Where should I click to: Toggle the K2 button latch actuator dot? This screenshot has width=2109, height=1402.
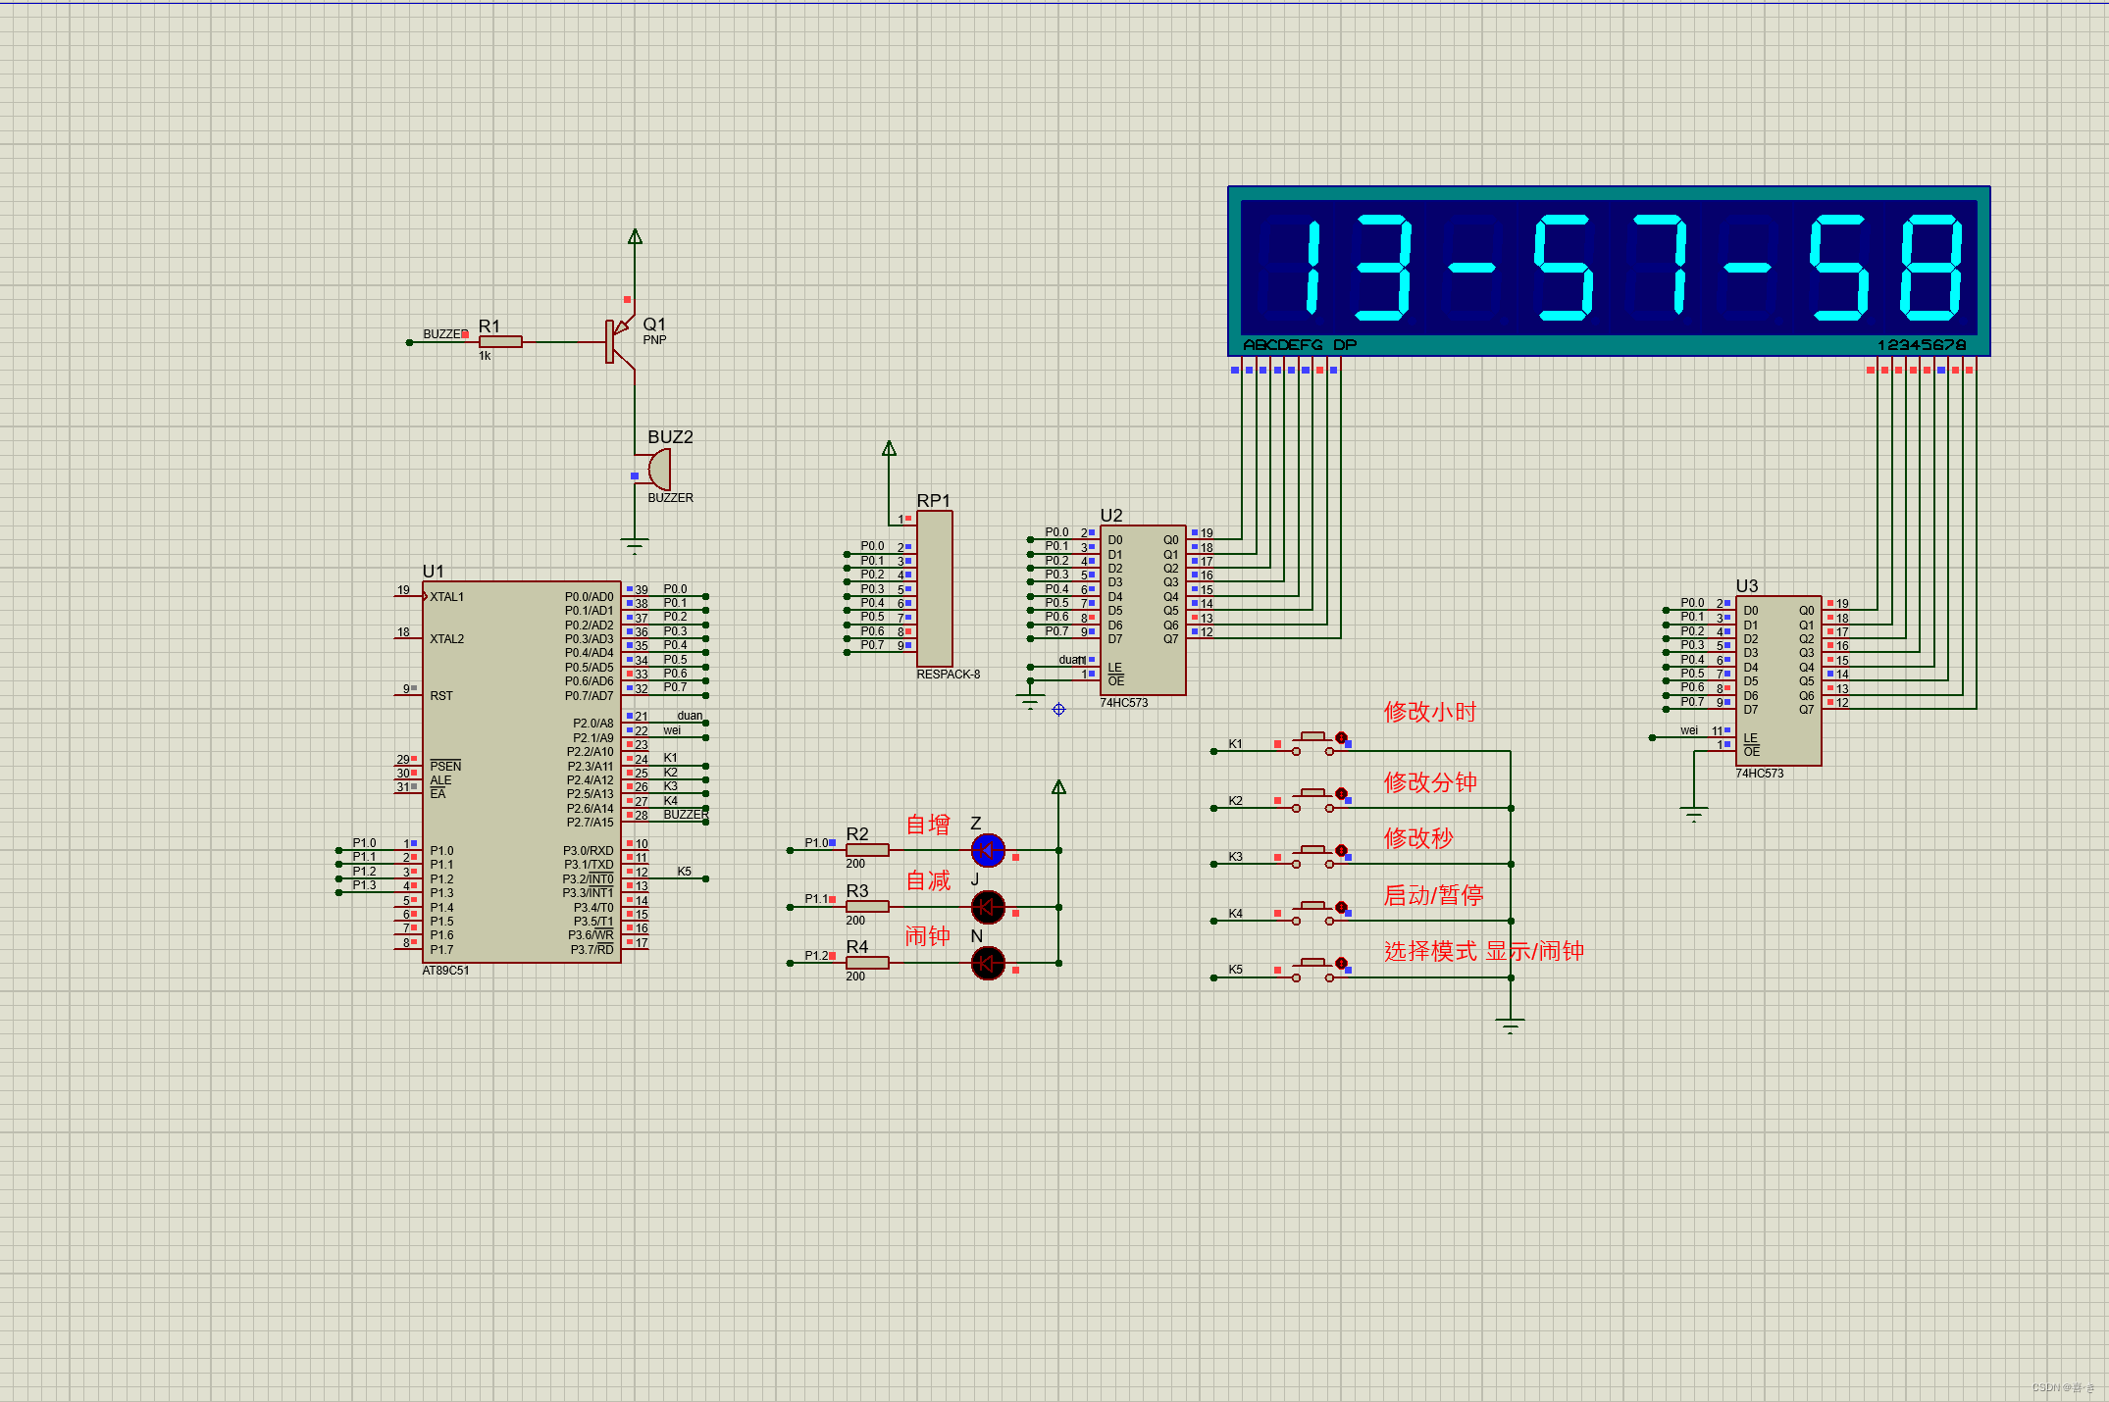(x=1341, y=793)
